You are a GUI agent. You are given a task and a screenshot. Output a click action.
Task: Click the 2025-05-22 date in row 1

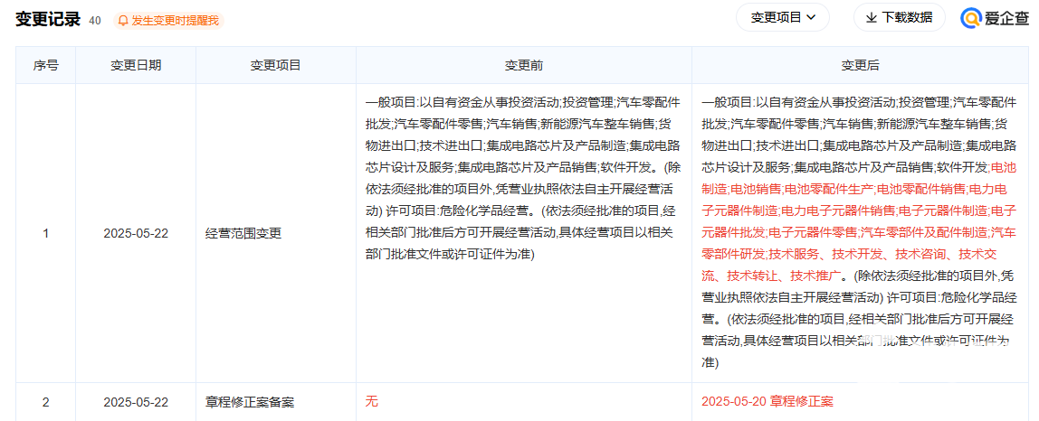pos(136,233)
